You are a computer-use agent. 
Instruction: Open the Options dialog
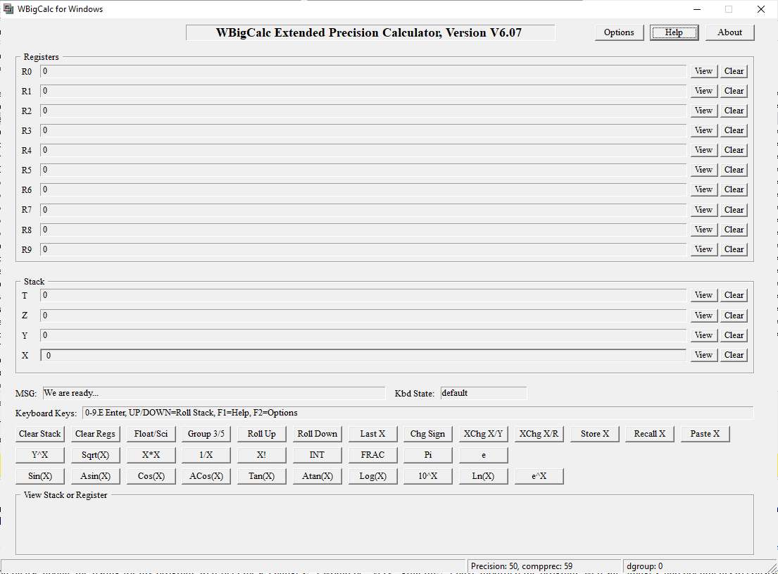[619, 32]
